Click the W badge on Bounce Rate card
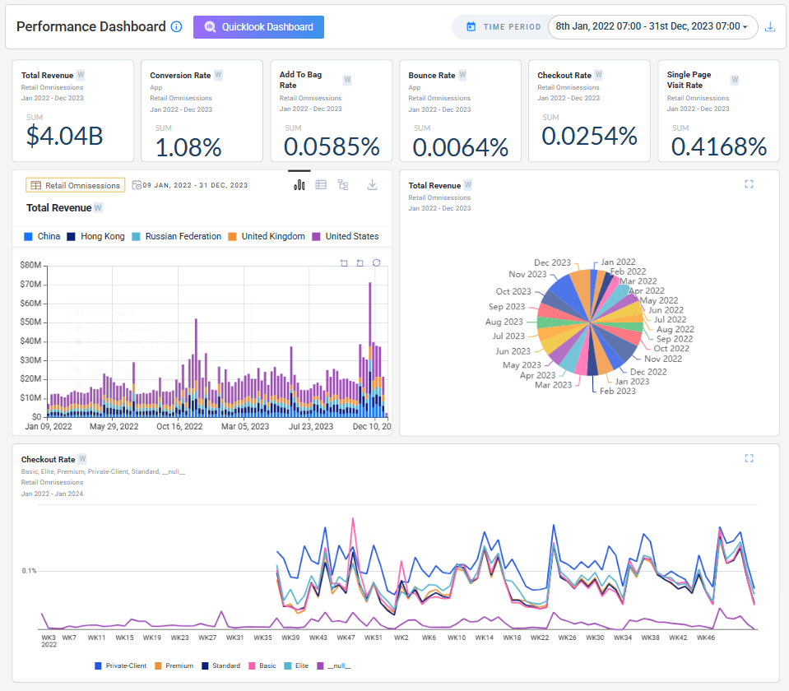This screenshot has height=691, width=789. tap(462, 75)
